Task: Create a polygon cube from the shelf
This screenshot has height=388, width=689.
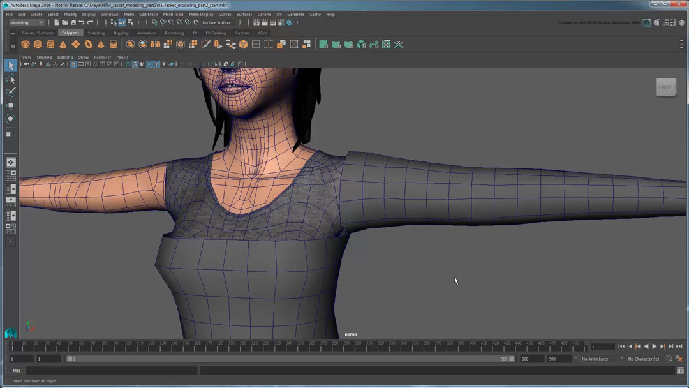Action: point(38,44)
